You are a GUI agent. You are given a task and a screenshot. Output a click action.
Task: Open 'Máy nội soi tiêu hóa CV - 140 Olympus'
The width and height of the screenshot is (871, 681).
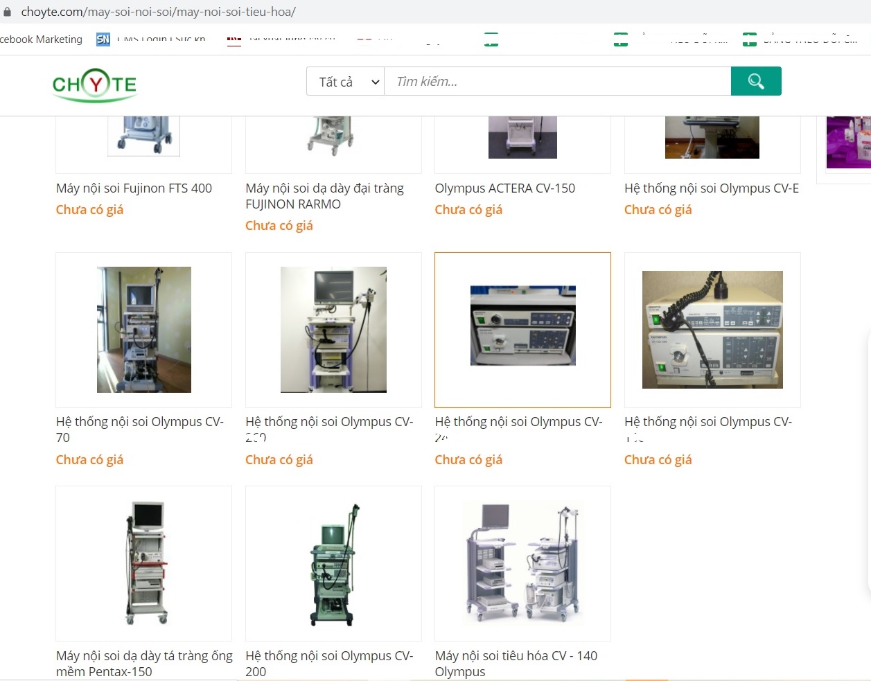coord(516,664)
